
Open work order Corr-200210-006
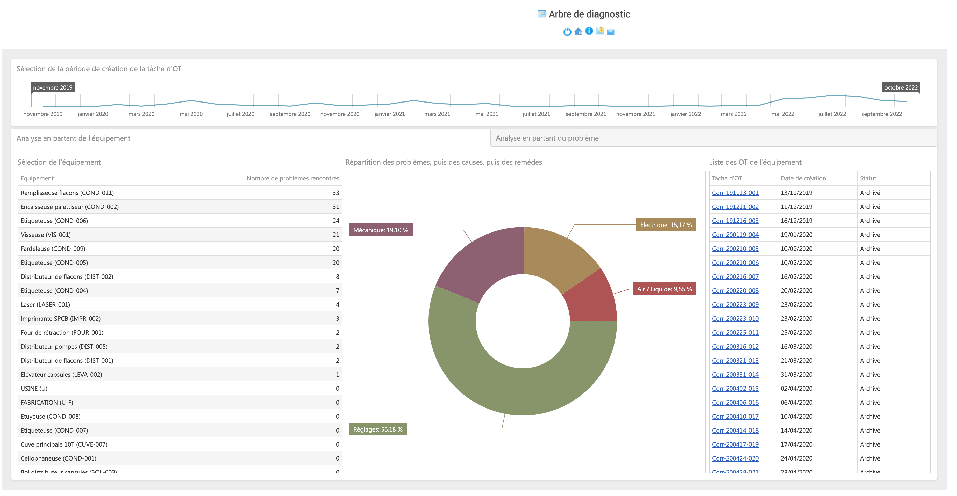coord(735,263)
